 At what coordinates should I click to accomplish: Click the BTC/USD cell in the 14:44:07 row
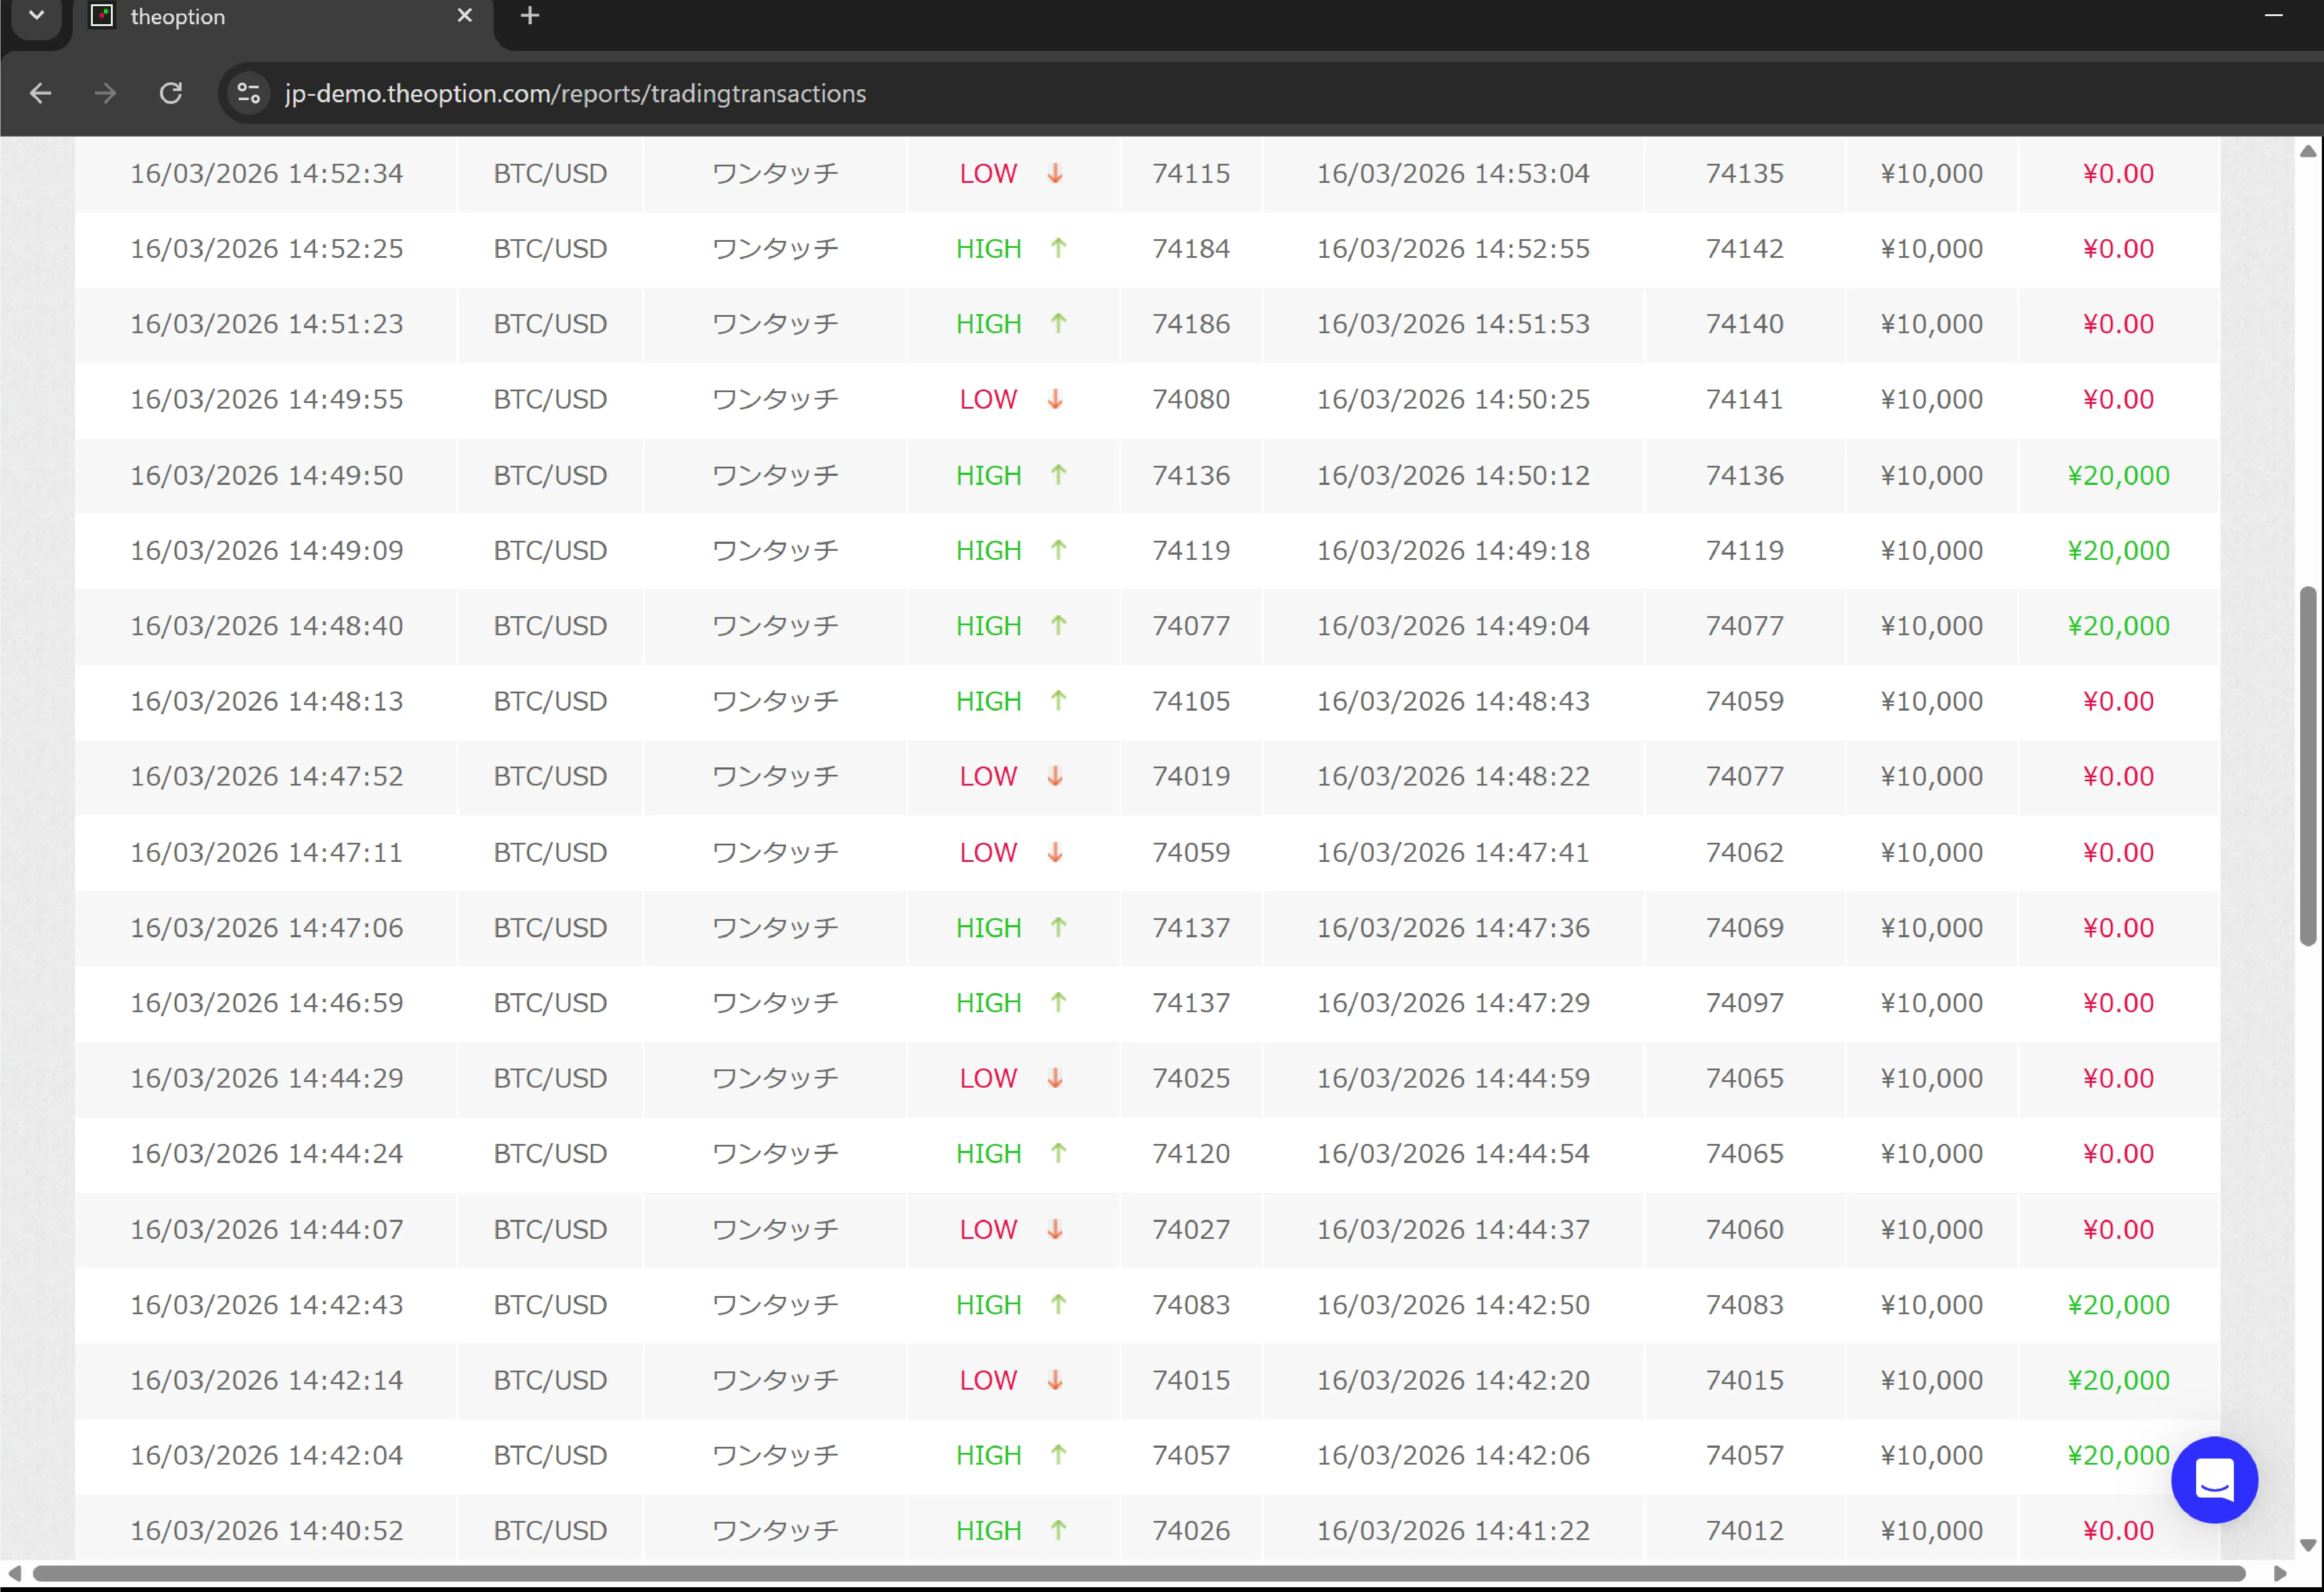550,1229
